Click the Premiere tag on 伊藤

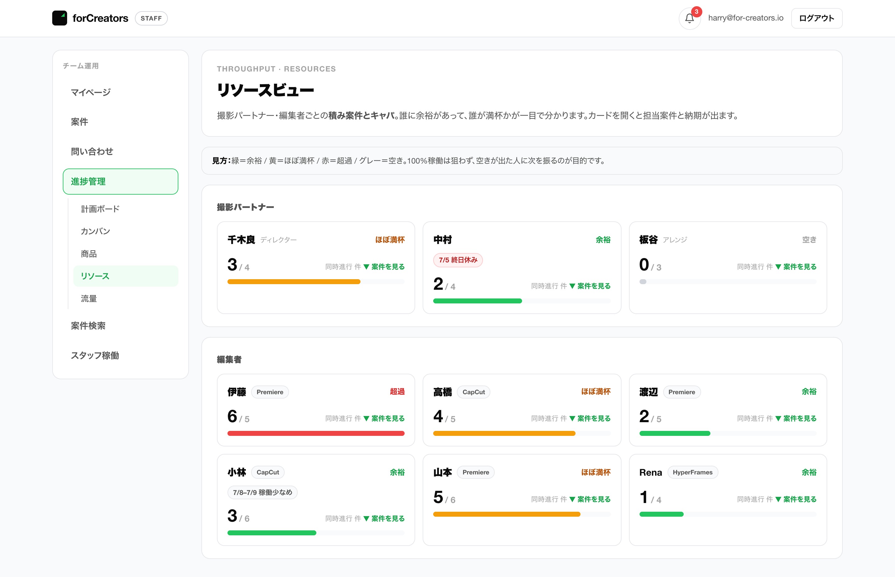click(270, 392)
